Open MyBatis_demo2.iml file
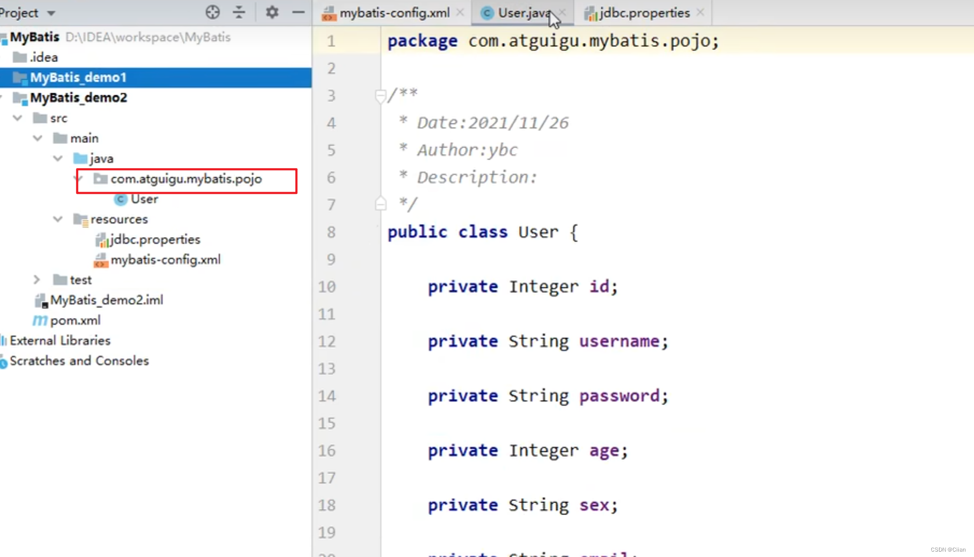This screenshot has height=557, width=974. click(x=107, y=300)
